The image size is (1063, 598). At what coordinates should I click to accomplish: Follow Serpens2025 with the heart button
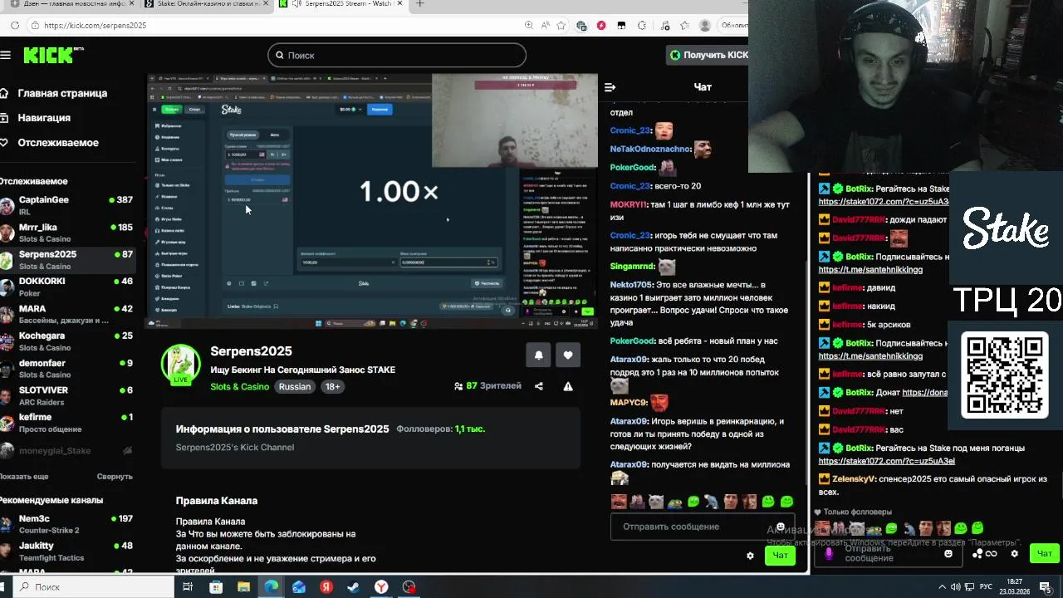568,355
